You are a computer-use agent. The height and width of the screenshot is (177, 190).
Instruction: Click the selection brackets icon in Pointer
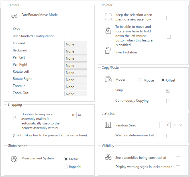108,17
